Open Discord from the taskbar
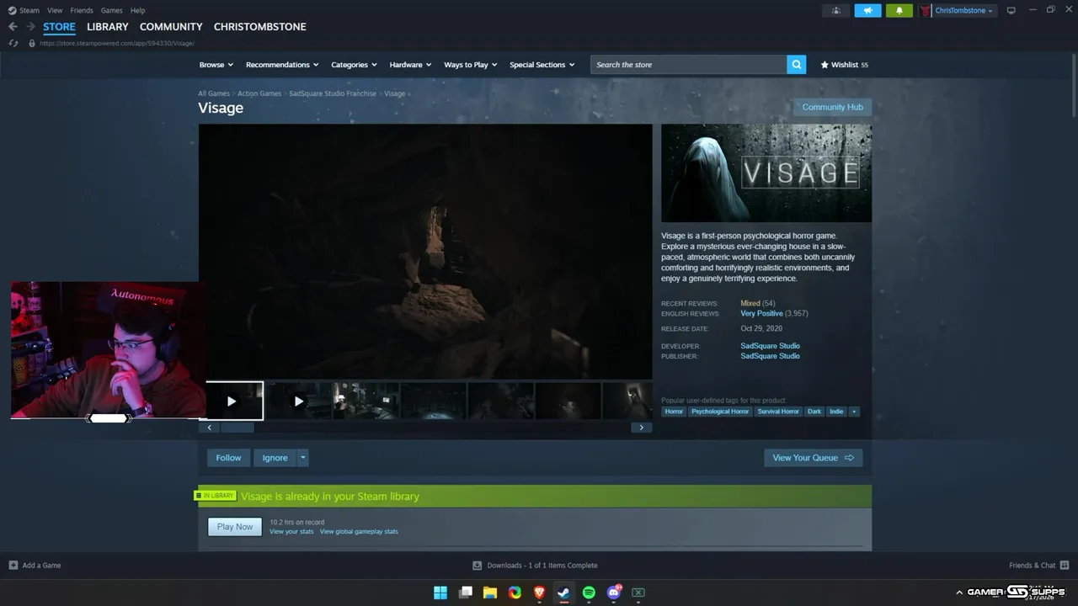 614,593
